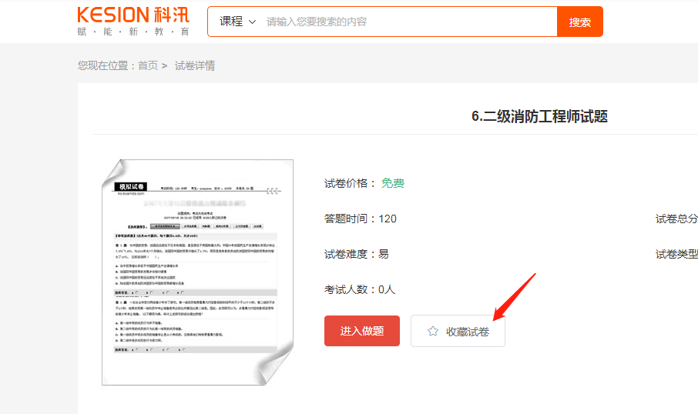Bookmark the paper with 收藏试卷
Viewport: 698px width, 414px height.
click(x=458, y=331)
